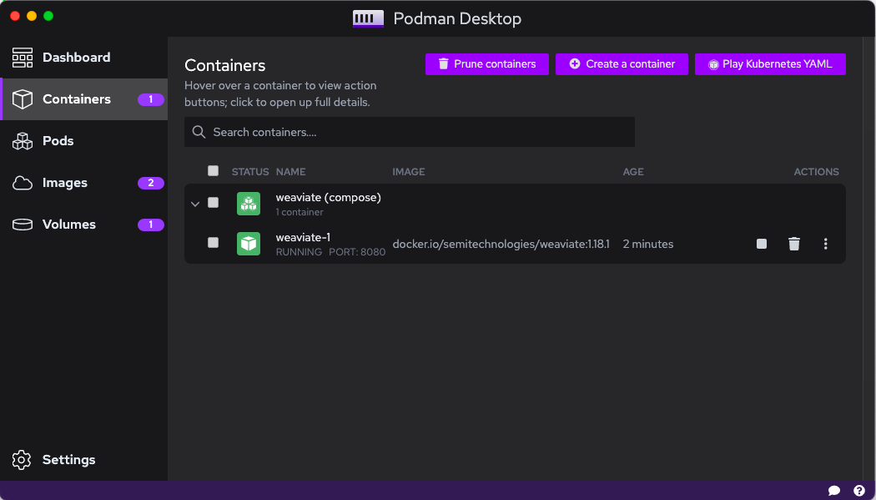
Task: Click the Volumes count badge
Action: [151, 225]
